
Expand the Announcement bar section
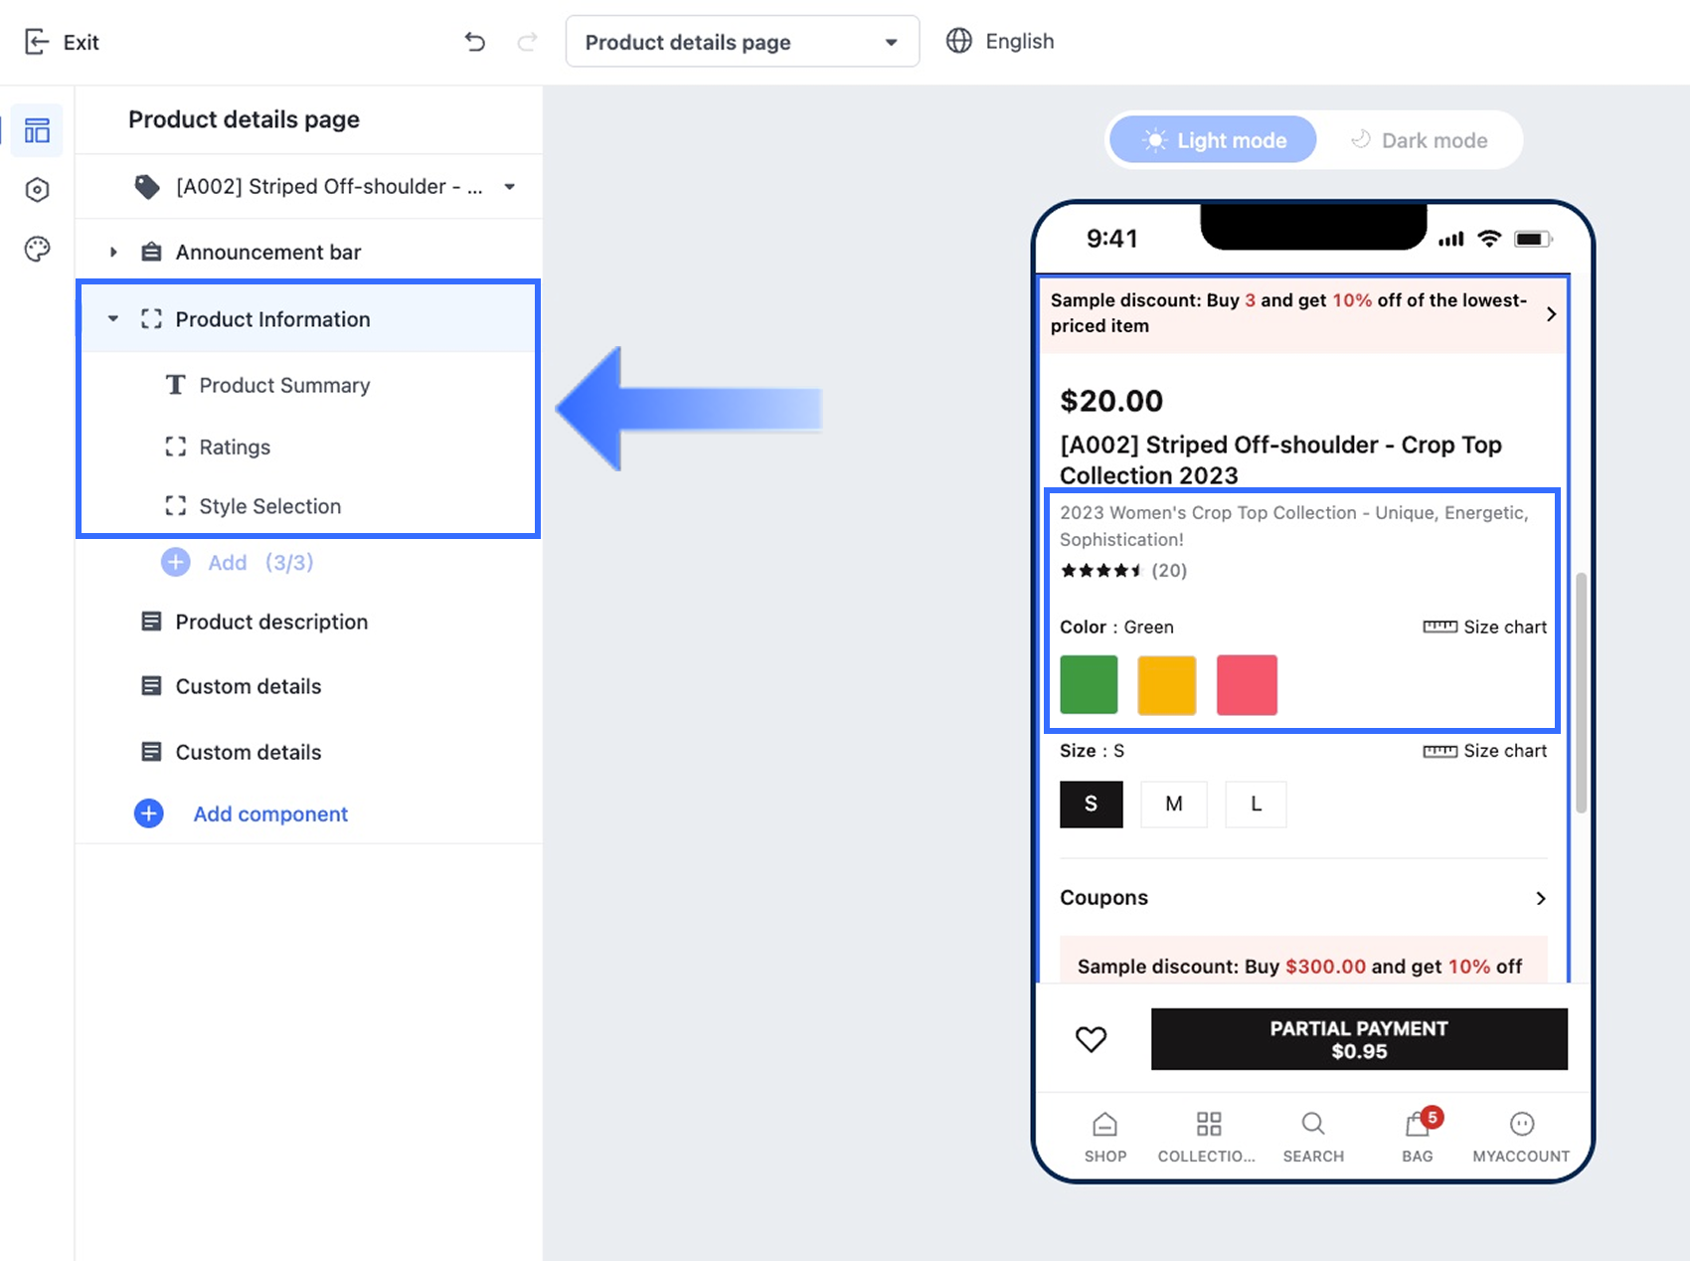[x=113, y=253]
